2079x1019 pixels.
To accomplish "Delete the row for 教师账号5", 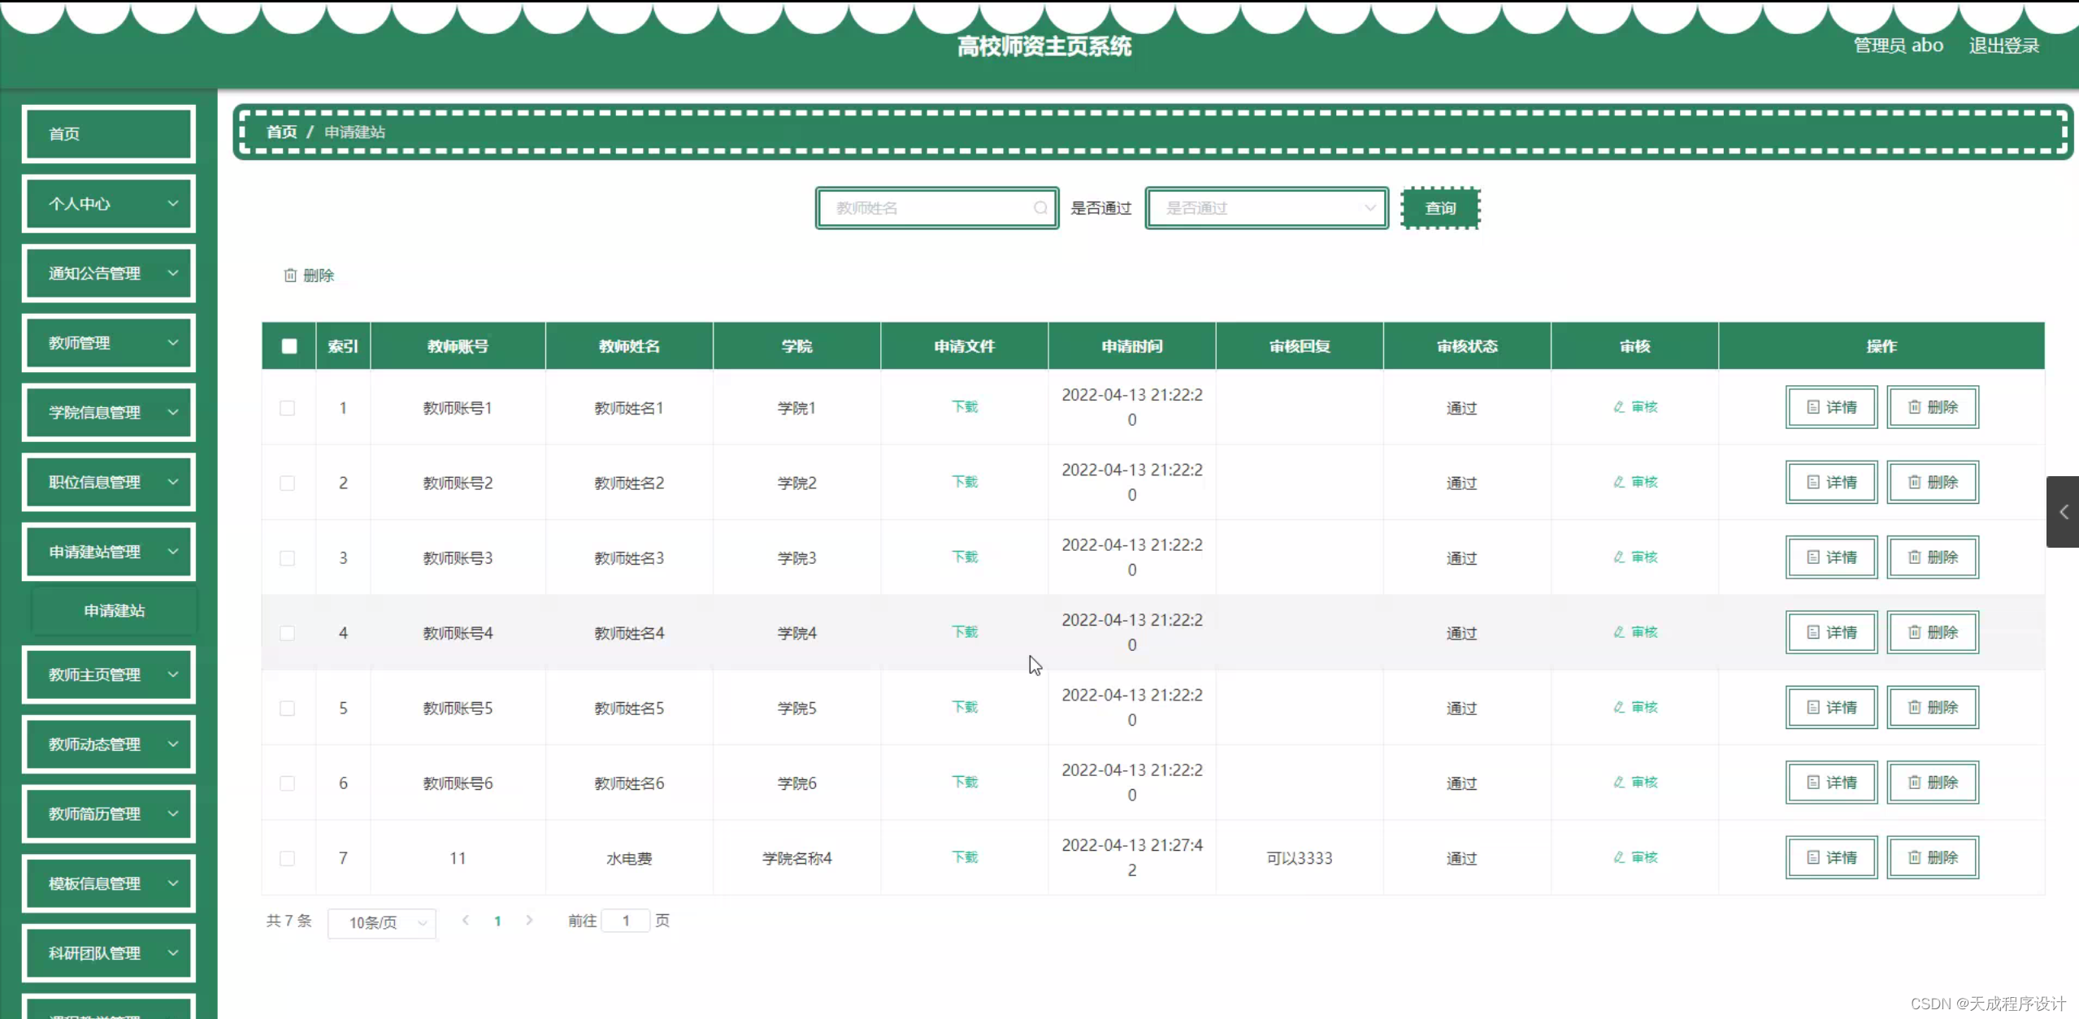I will 1933,707.
